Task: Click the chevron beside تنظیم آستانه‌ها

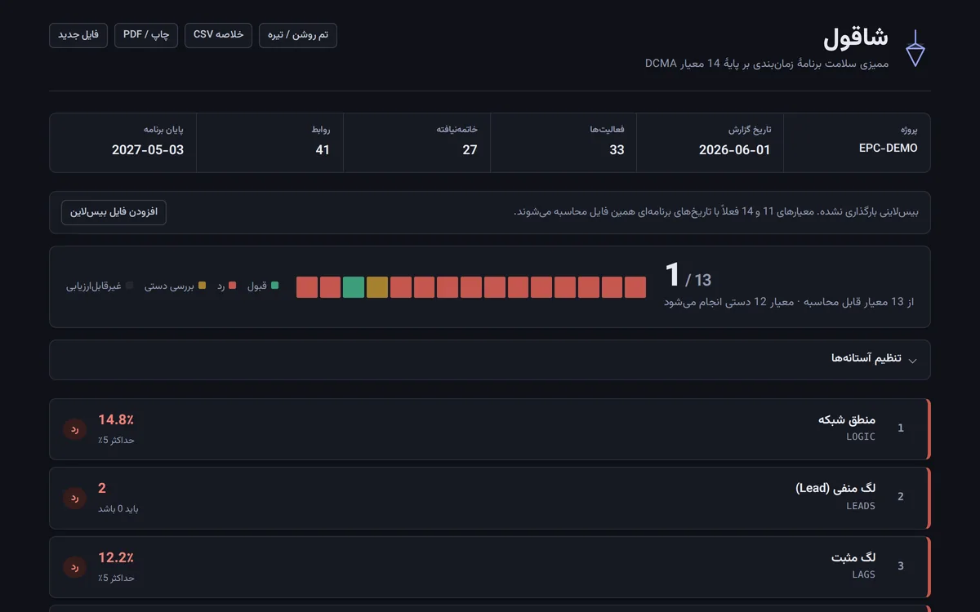Action: 912,361
